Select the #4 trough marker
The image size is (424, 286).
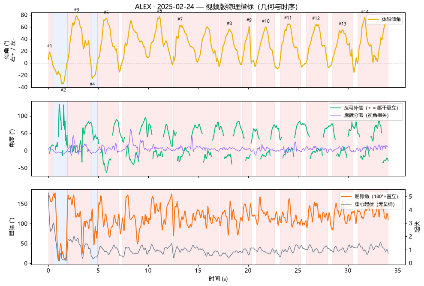[x=92, y=84]
